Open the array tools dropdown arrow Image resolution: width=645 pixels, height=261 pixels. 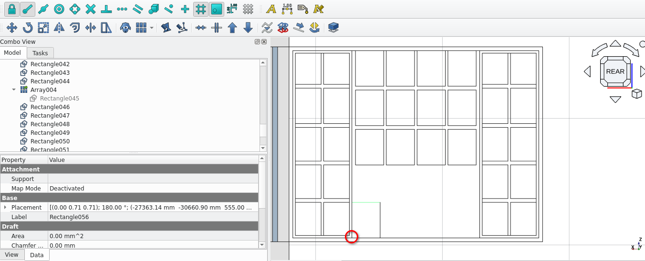152,28
